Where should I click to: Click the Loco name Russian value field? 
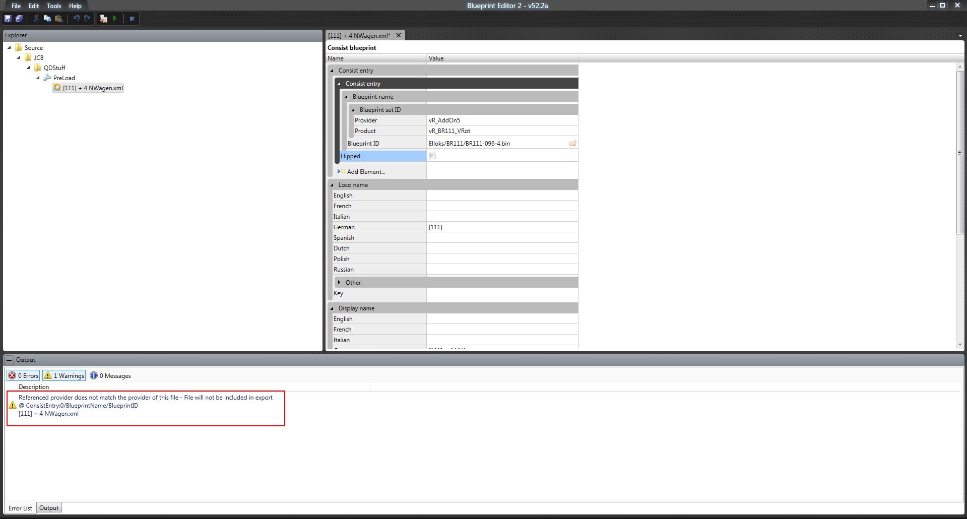click(x=502, y=270)
